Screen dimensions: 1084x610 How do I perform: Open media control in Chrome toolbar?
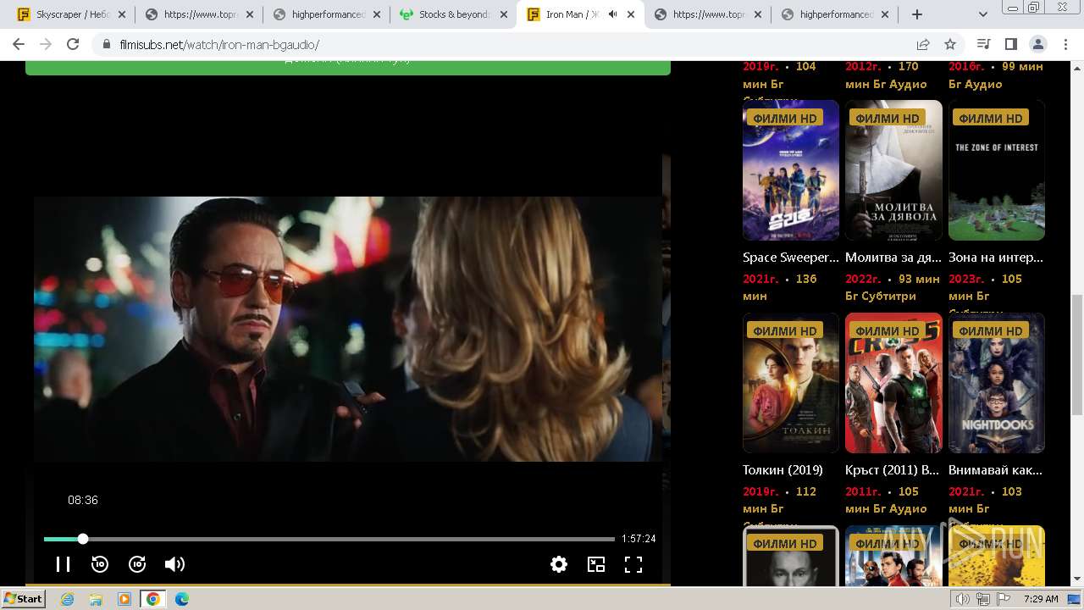(983, 44)
